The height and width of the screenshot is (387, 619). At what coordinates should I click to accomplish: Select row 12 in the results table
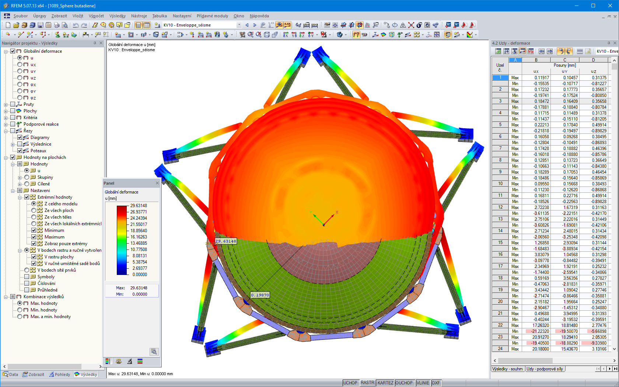(500, 208)
